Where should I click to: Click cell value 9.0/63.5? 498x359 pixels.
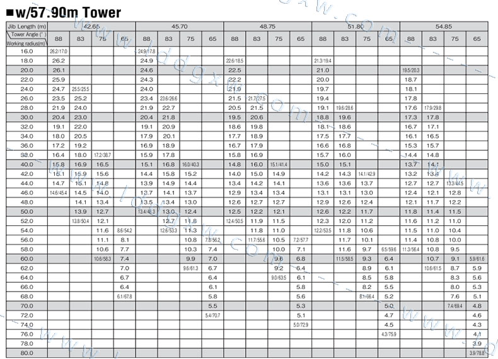coord(279,278)
